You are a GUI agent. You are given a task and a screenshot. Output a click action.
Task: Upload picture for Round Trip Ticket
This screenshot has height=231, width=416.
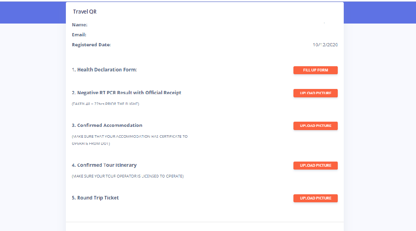tap(315, 198)
